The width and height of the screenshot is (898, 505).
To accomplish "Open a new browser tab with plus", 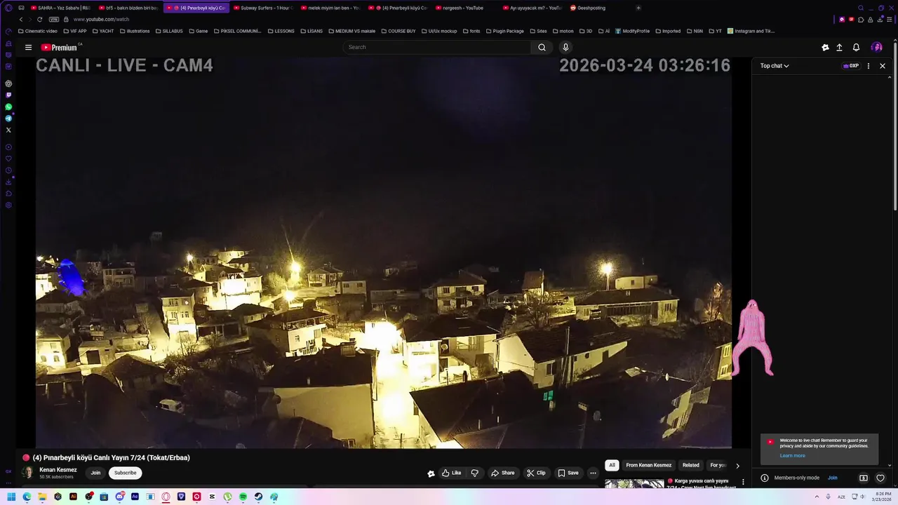I will click(638, 8).
